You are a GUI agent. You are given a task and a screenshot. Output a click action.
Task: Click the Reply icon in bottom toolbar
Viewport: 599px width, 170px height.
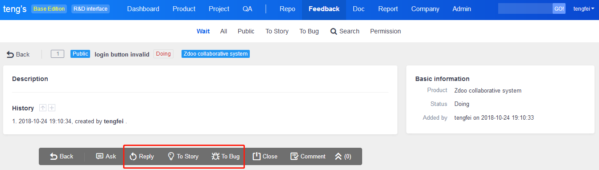(x=133, y=157)
